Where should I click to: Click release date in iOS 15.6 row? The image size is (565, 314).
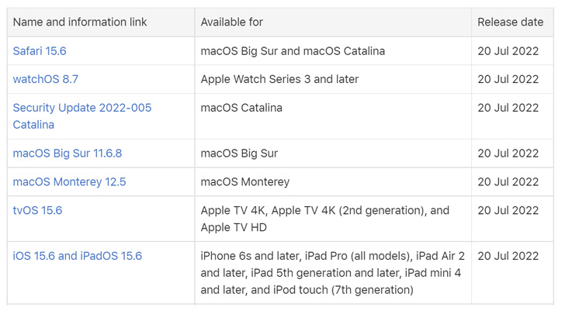[508, 256]
